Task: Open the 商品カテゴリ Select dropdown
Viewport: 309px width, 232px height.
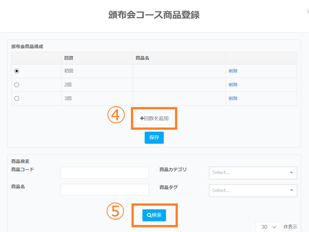Action: click(x=253, y=173)
